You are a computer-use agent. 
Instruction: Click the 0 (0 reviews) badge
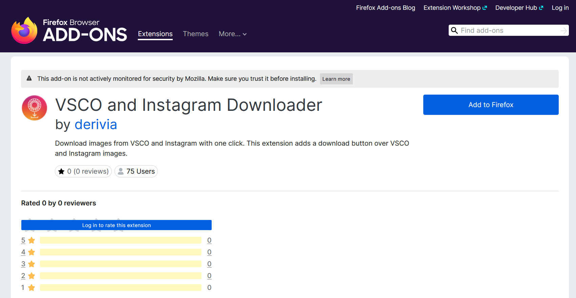coord(83,171)
